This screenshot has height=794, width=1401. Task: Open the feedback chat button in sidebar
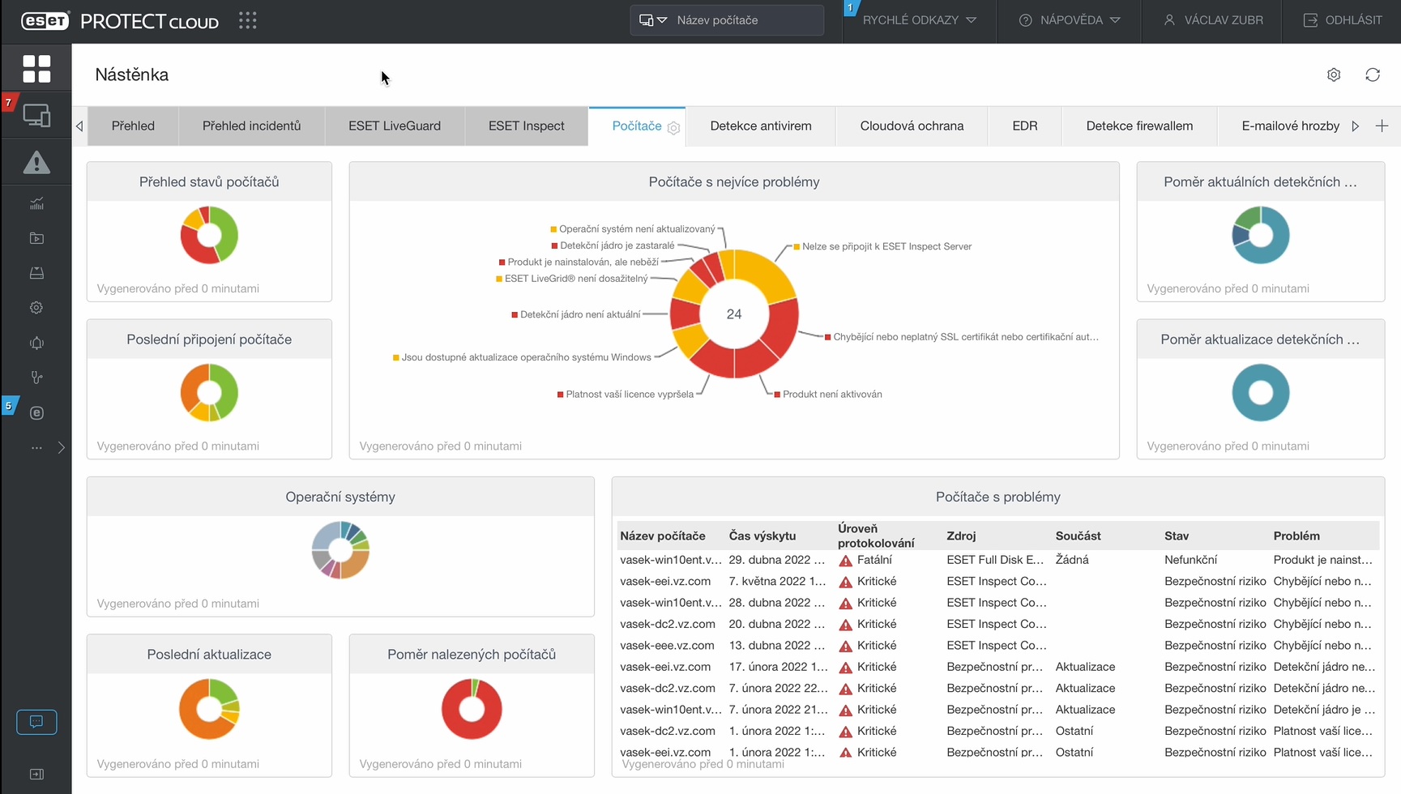[x=36, y=722]
